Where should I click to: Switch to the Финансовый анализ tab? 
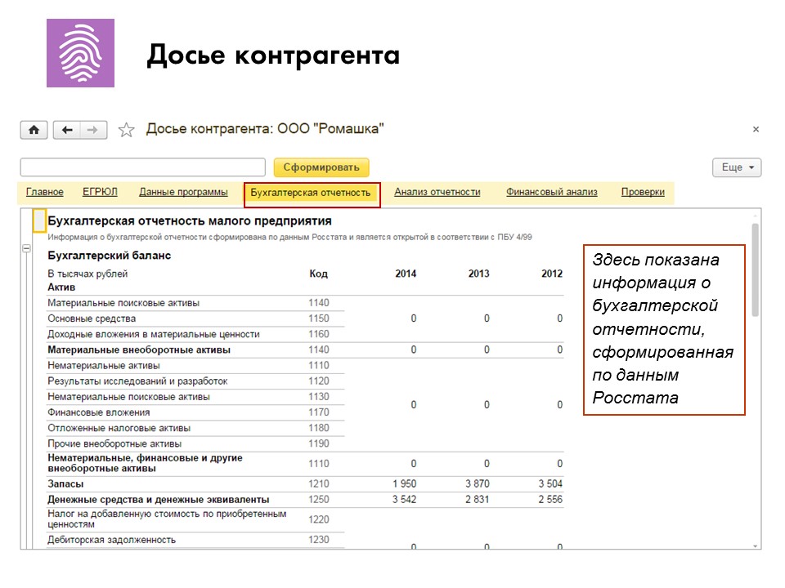coord(552,192)
